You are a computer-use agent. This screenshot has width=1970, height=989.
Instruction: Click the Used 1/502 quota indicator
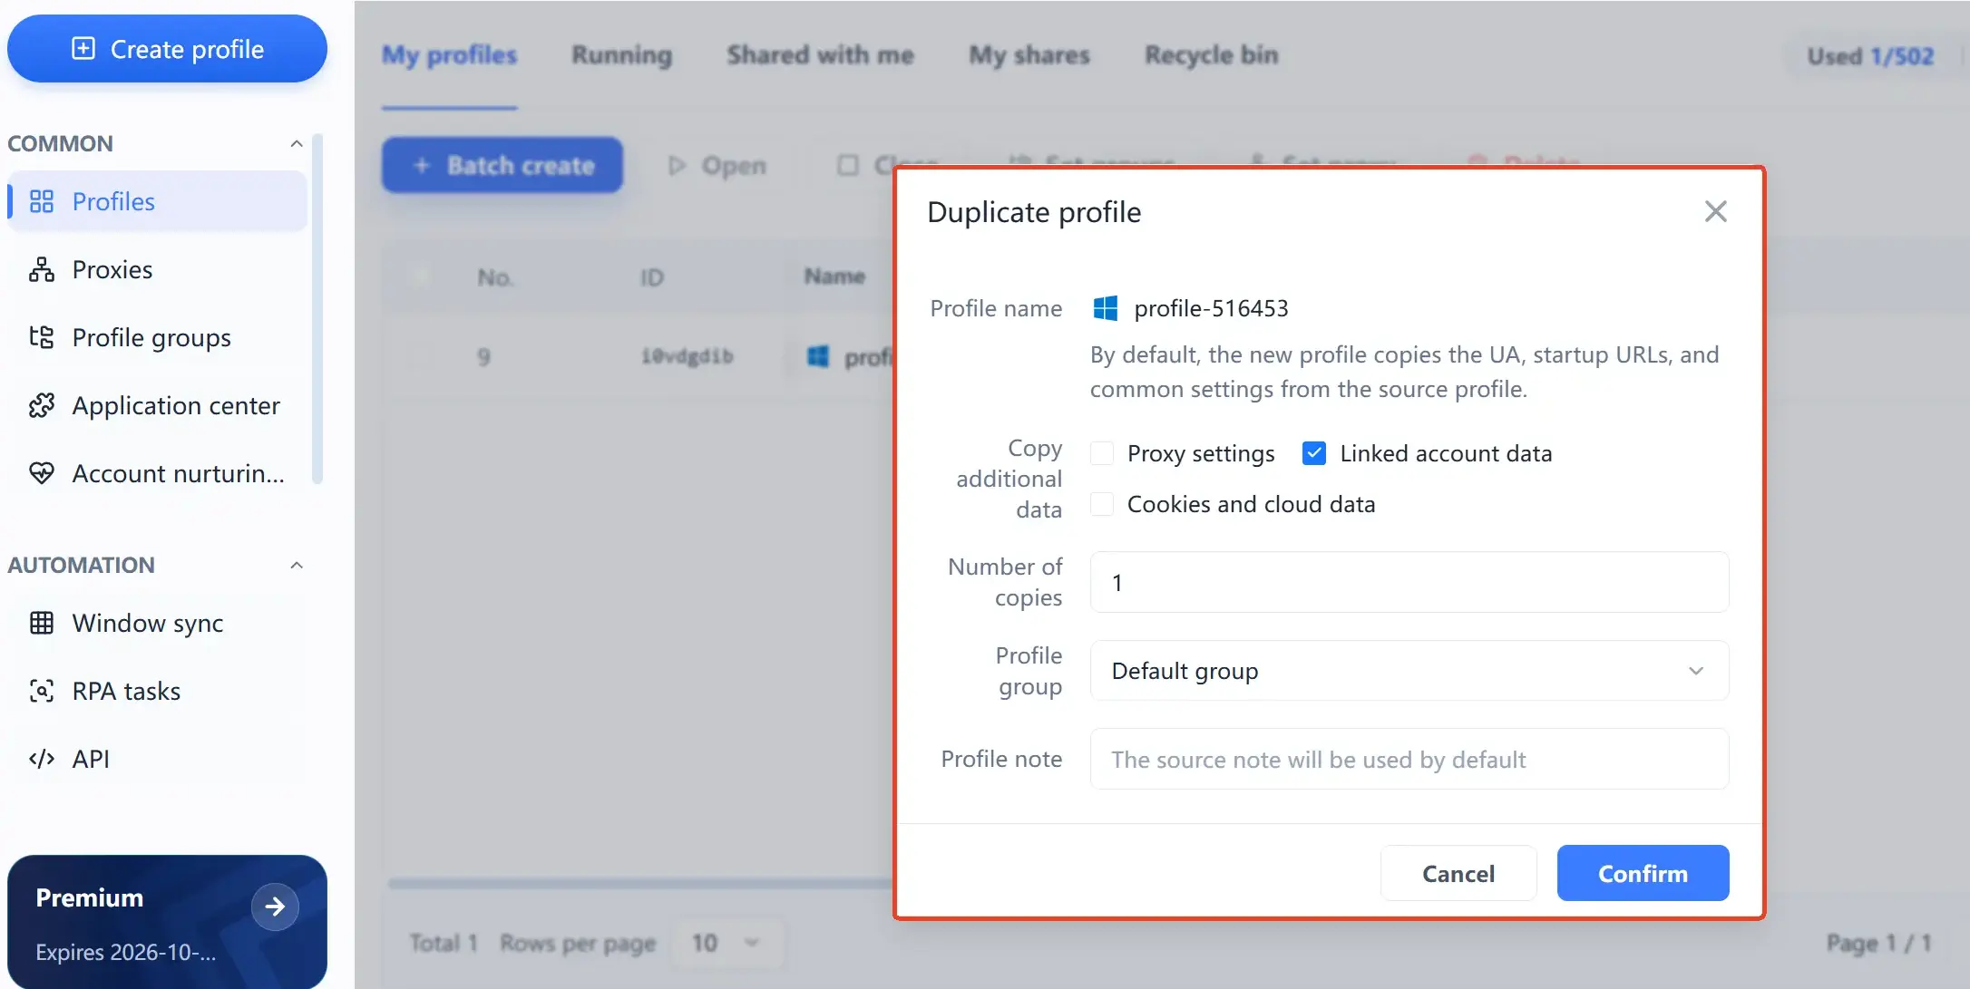point(1870,56)
